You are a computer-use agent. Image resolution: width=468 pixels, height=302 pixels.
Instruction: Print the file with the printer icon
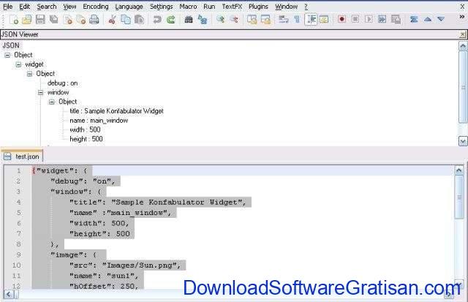pyautogui.click(x=94, y=20)
